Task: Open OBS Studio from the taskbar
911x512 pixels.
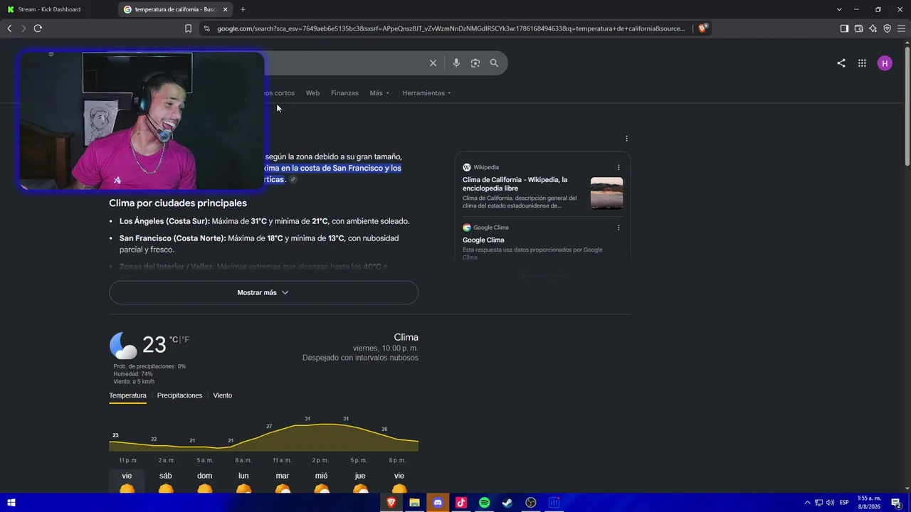Action: (531, 503)
